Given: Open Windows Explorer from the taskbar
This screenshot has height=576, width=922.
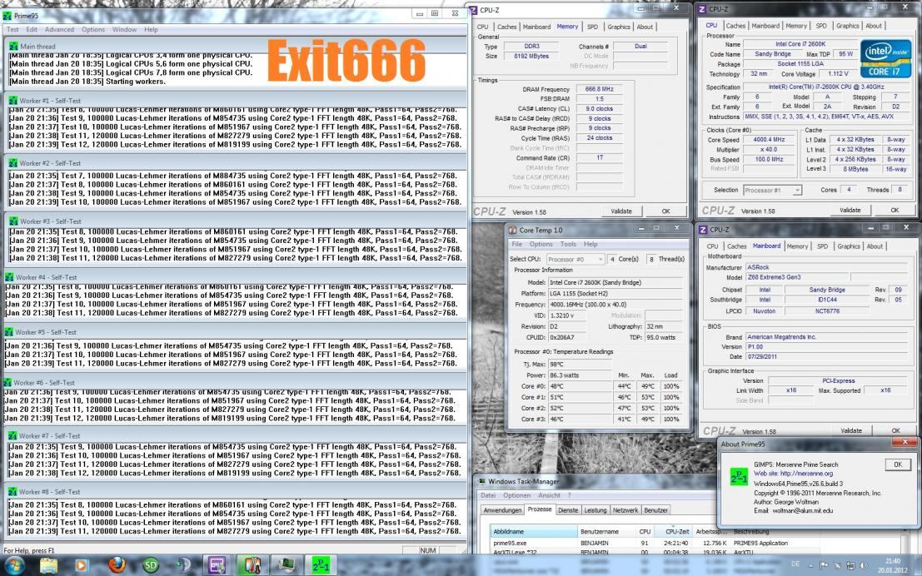Looking at the screenshot, I should 49,565.
